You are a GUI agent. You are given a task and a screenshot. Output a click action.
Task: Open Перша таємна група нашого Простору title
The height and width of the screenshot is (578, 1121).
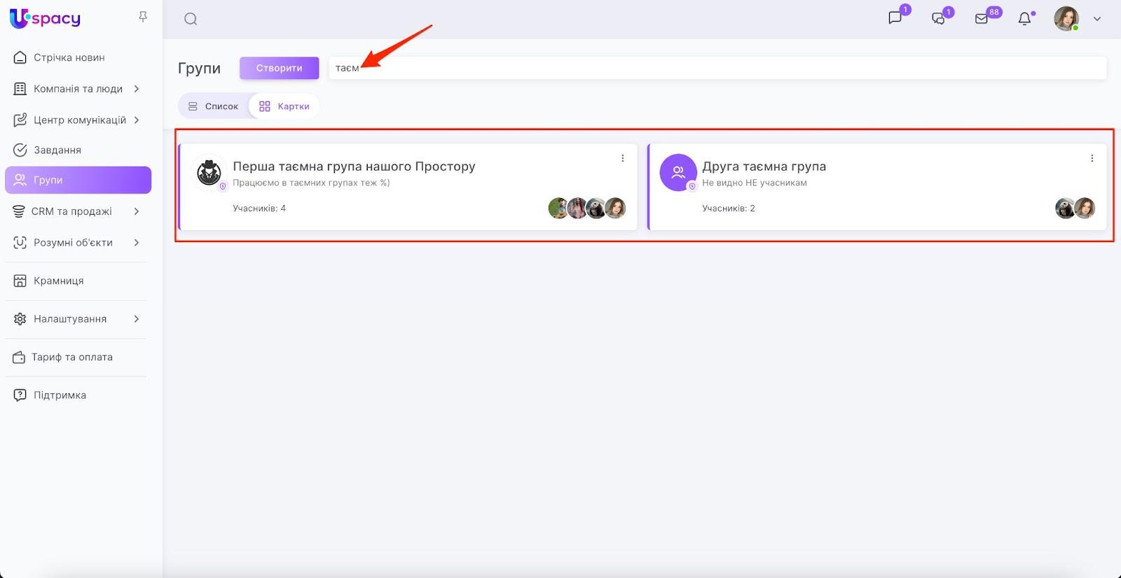(354, 167)
